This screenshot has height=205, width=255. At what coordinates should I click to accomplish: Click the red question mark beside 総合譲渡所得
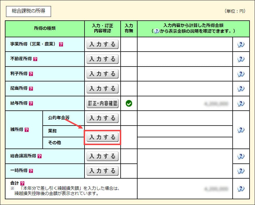tap(40, 156)
